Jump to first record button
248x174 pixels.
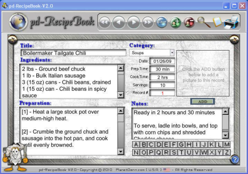pos(105,22)
